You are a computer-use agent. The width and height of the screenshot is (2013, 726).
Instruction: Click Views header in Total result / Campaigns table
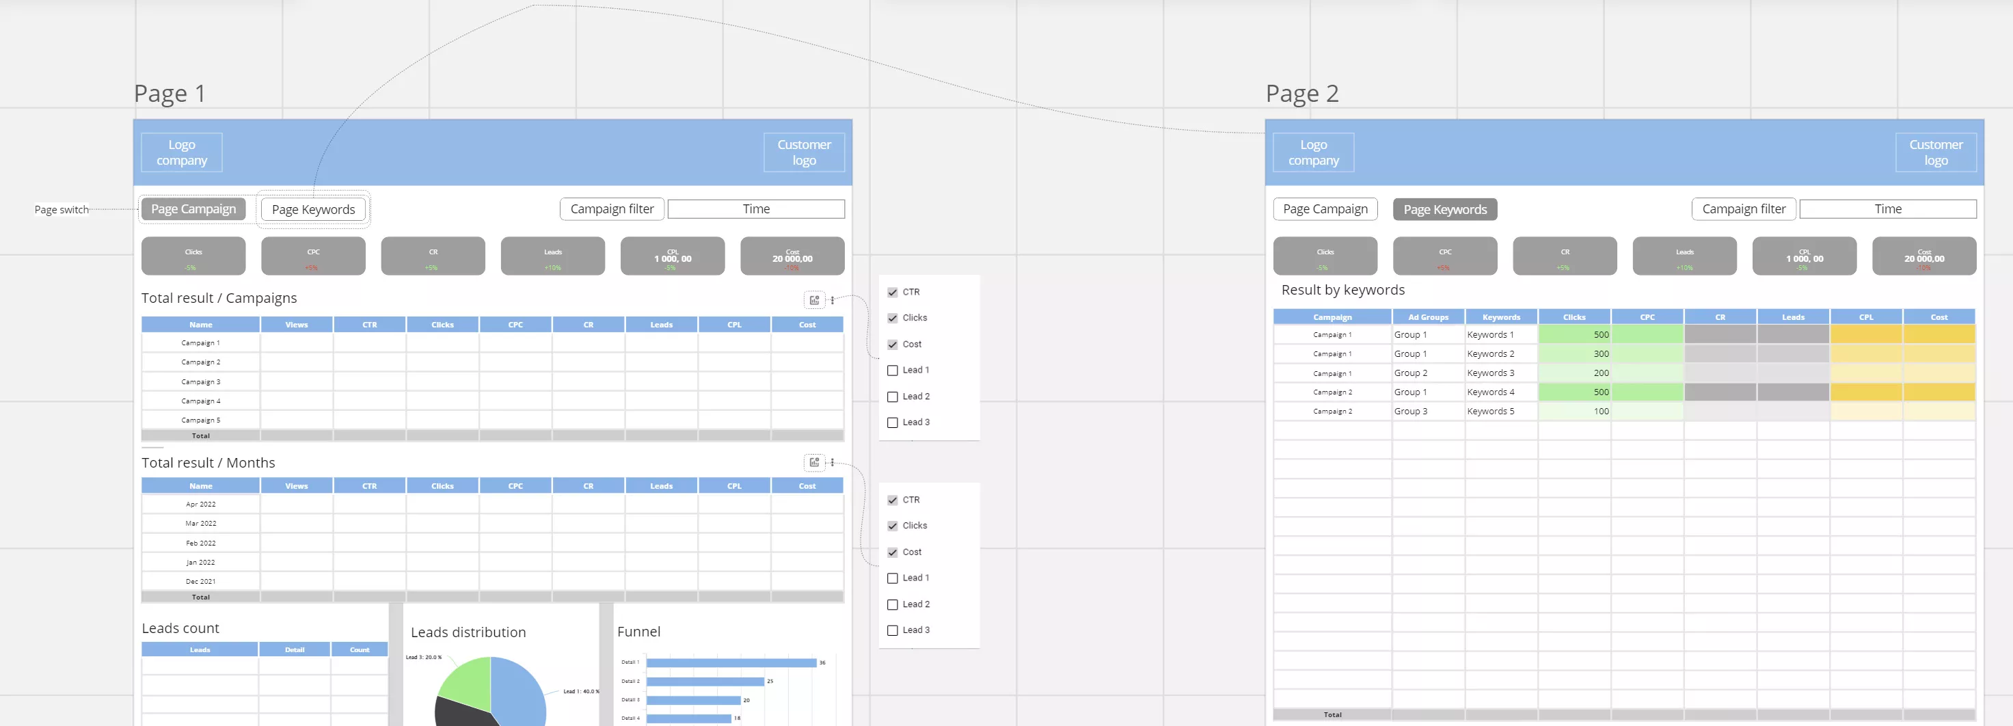pos(297,324)
